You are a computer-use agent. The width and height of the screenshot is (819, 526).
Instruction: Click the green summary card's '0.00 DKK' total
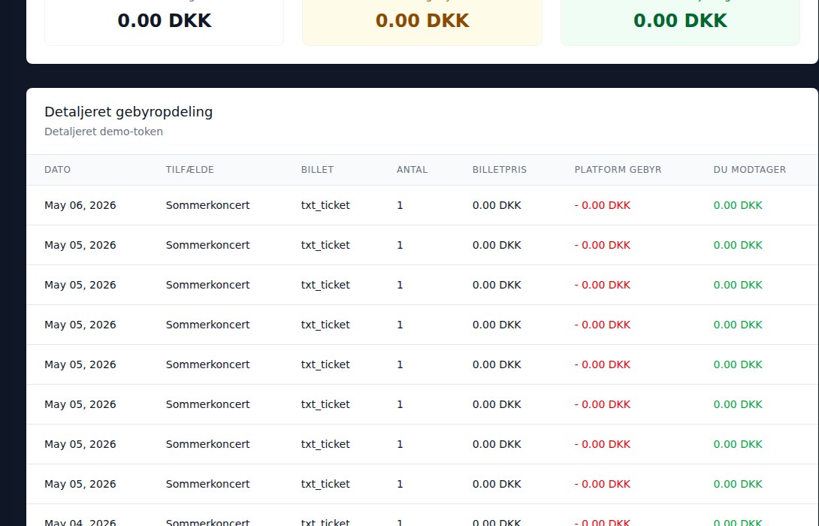680,20
